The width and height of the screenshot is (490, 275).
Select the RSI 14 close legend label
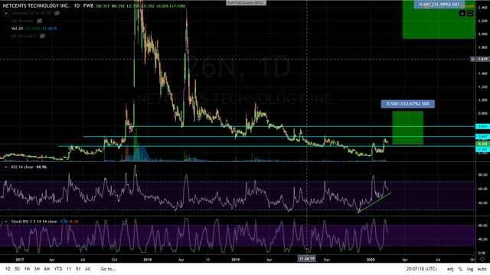(22, 167)
